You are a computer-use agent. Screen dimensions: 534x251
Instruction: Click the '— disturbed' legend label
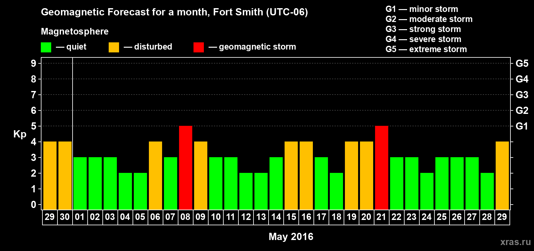coord(148,47)
